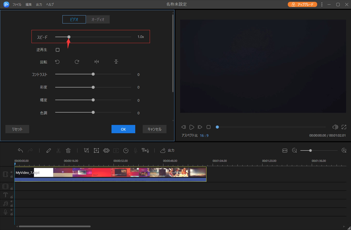Viewport: 351px width, 230px height.
Task: Mute the voiceover track speaker icon
Action: coord(12,210)
